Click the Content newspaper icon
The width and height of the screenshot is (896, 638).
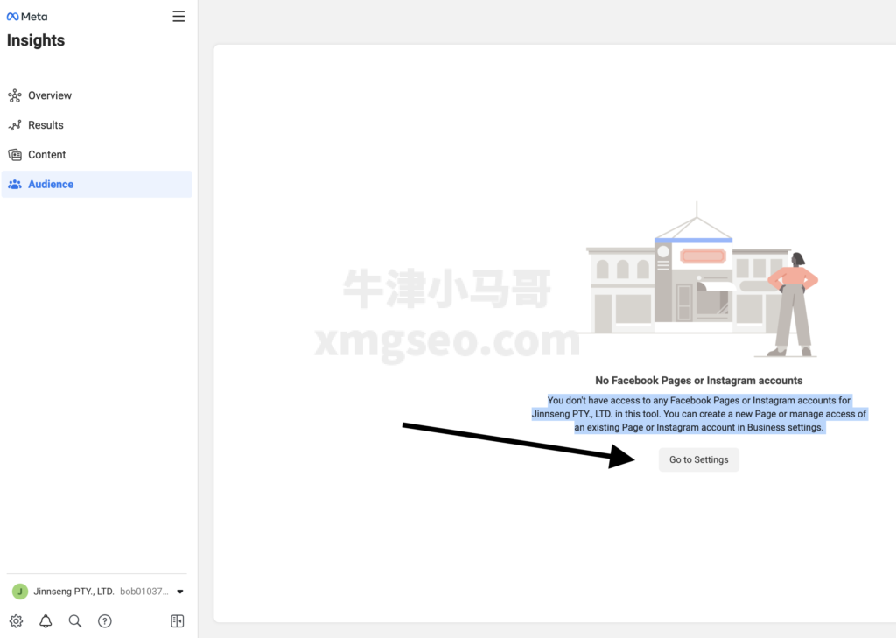pyautogui.click(x=15, y=155)
